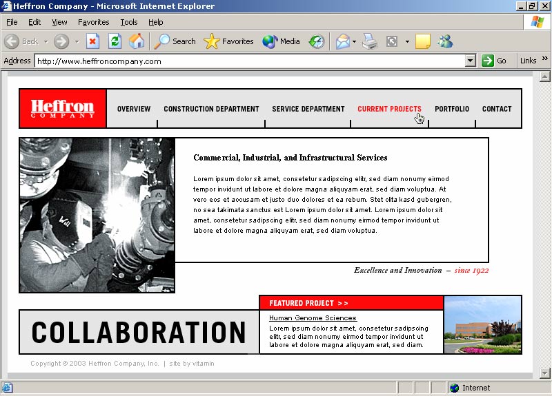Expand the Address bar dropdown list
The image size is (552, 396).
click(x=471, y=61)
